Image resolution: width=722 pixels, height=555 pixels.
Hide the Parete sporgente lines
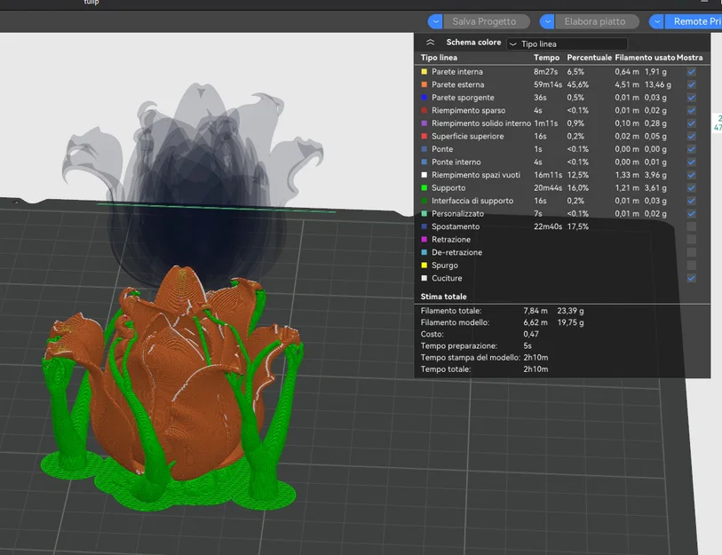[x=691, y=98]
